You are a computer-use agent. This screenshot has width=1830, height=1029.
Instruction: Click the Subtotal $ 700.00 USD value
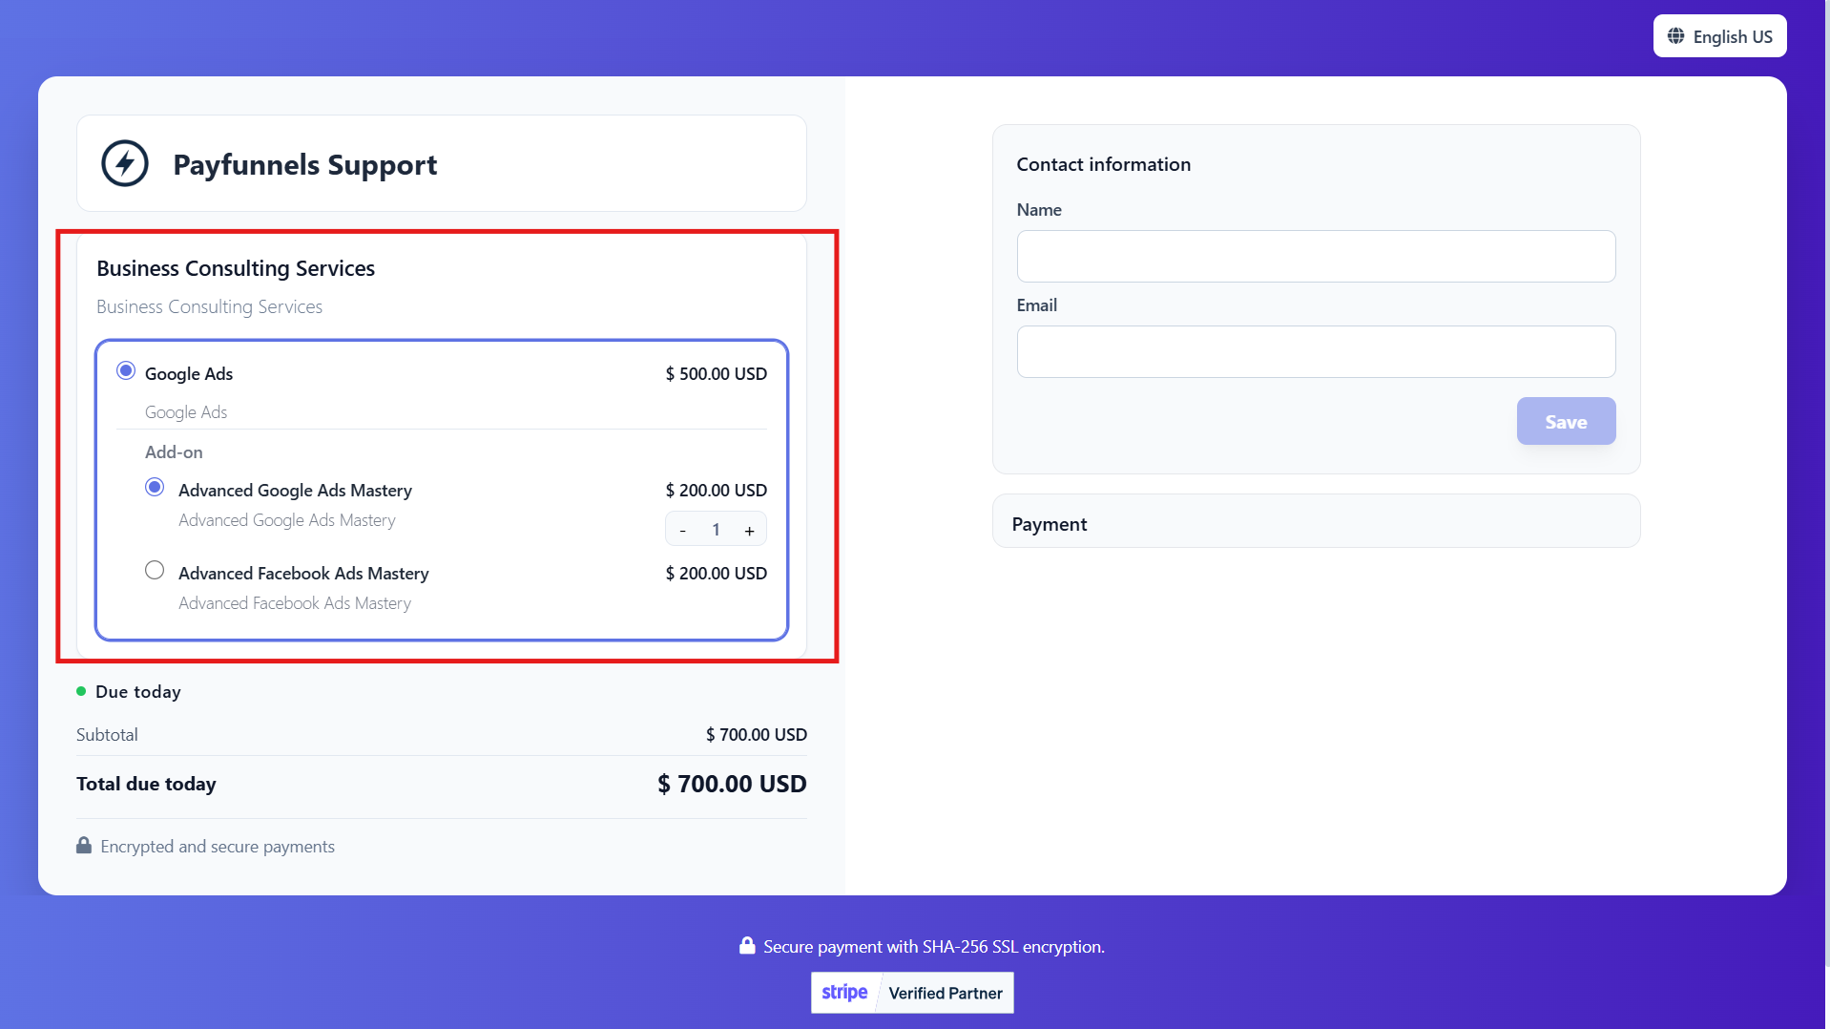[756, 734]
